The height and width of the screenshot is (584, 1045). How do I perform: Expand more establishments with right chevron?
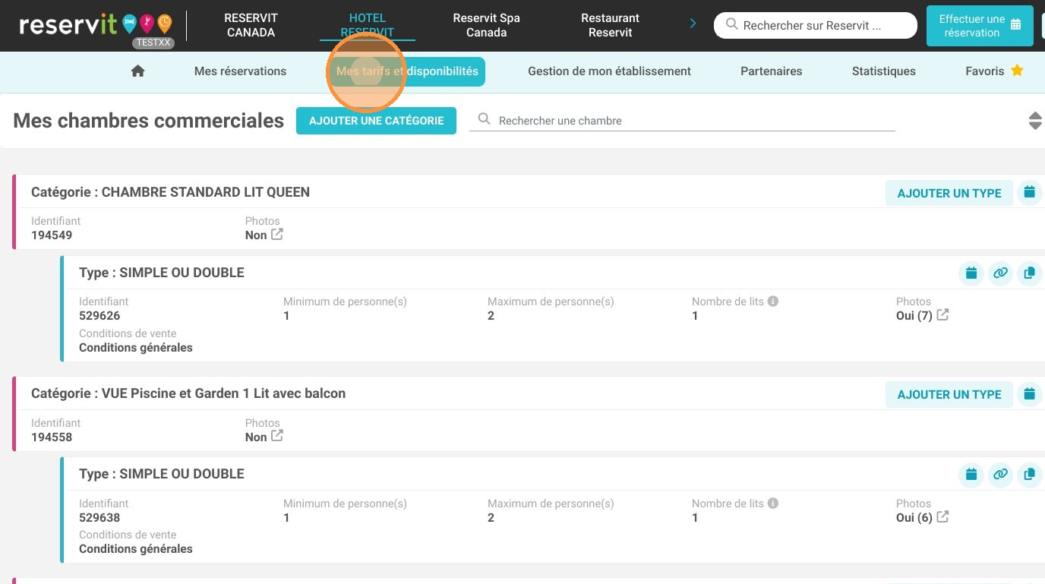point(693,24)
